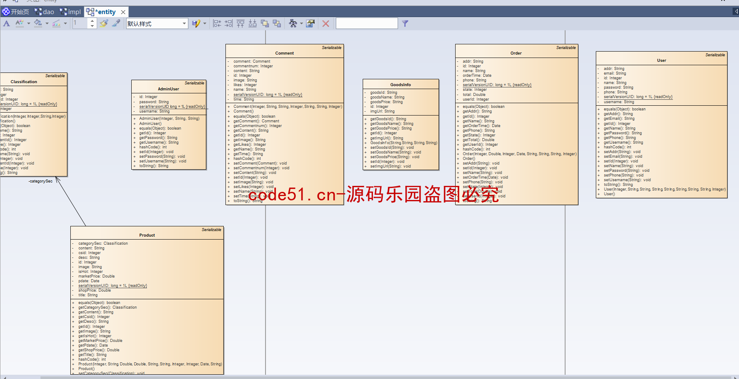Close the entity diagram tab
Image resolution: width=739 pixels, height=379 pixels.
coord(123,12)
